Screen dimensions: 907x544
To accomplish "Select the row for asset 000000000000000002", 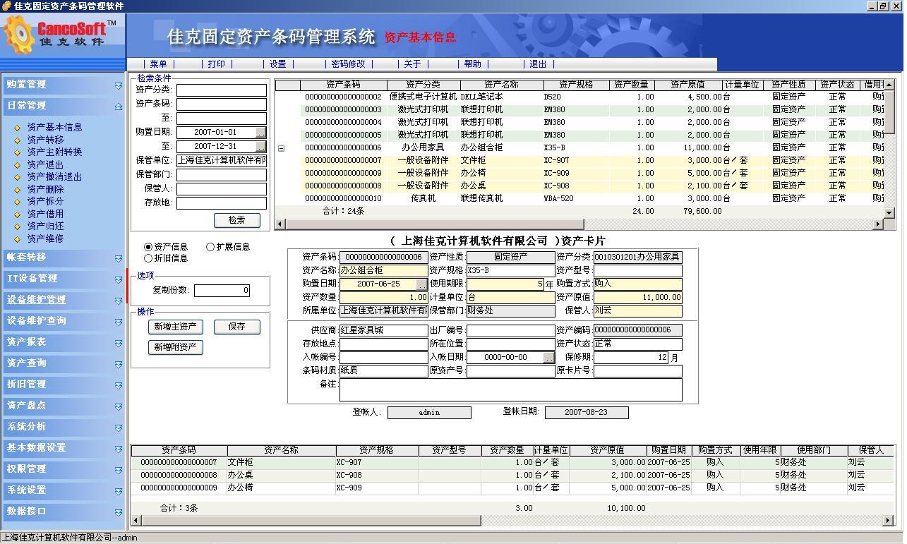I will pos(579,97).
